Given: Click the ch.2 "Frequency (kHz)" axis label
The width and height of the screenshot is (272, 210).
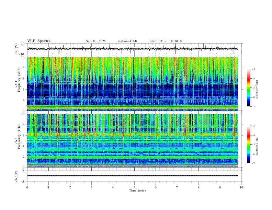Looking at the screenshot, I should point(19,137).
